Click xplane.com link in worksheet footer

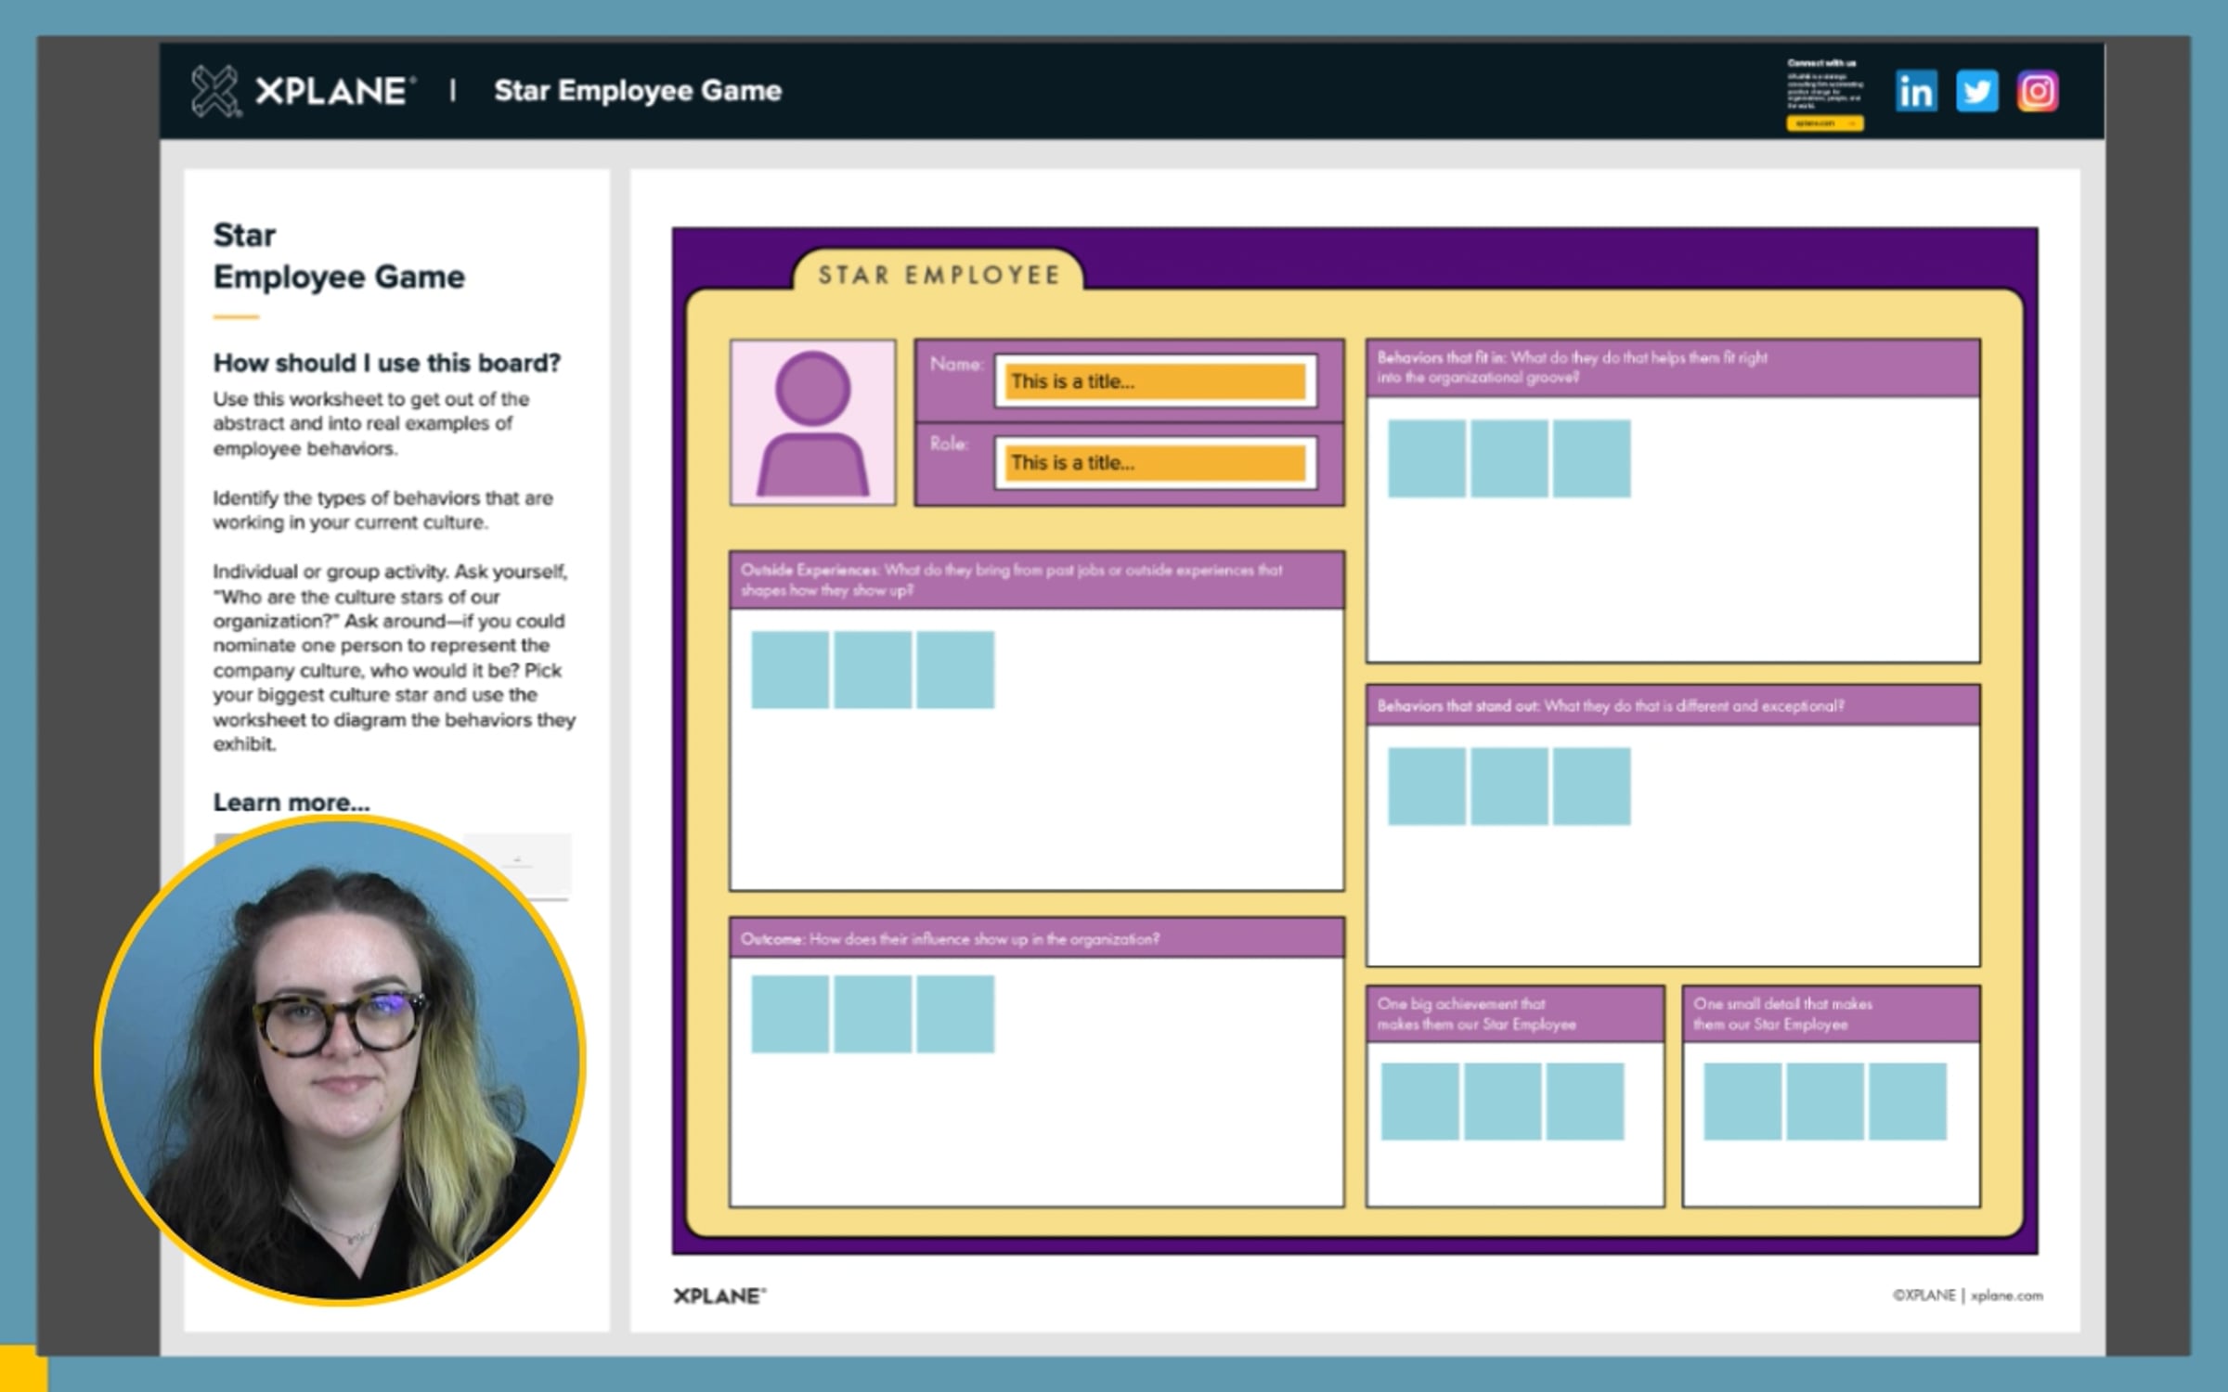[x=2006, y=1295]
